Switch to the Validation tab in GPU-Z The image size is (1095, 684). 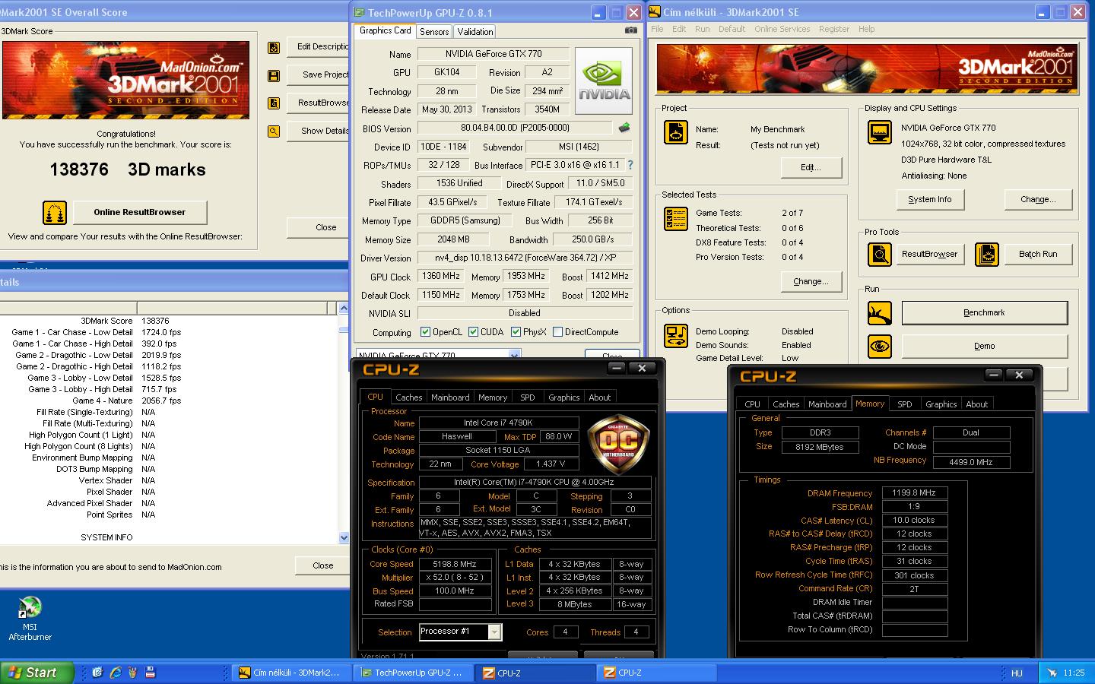pos(474,32)
